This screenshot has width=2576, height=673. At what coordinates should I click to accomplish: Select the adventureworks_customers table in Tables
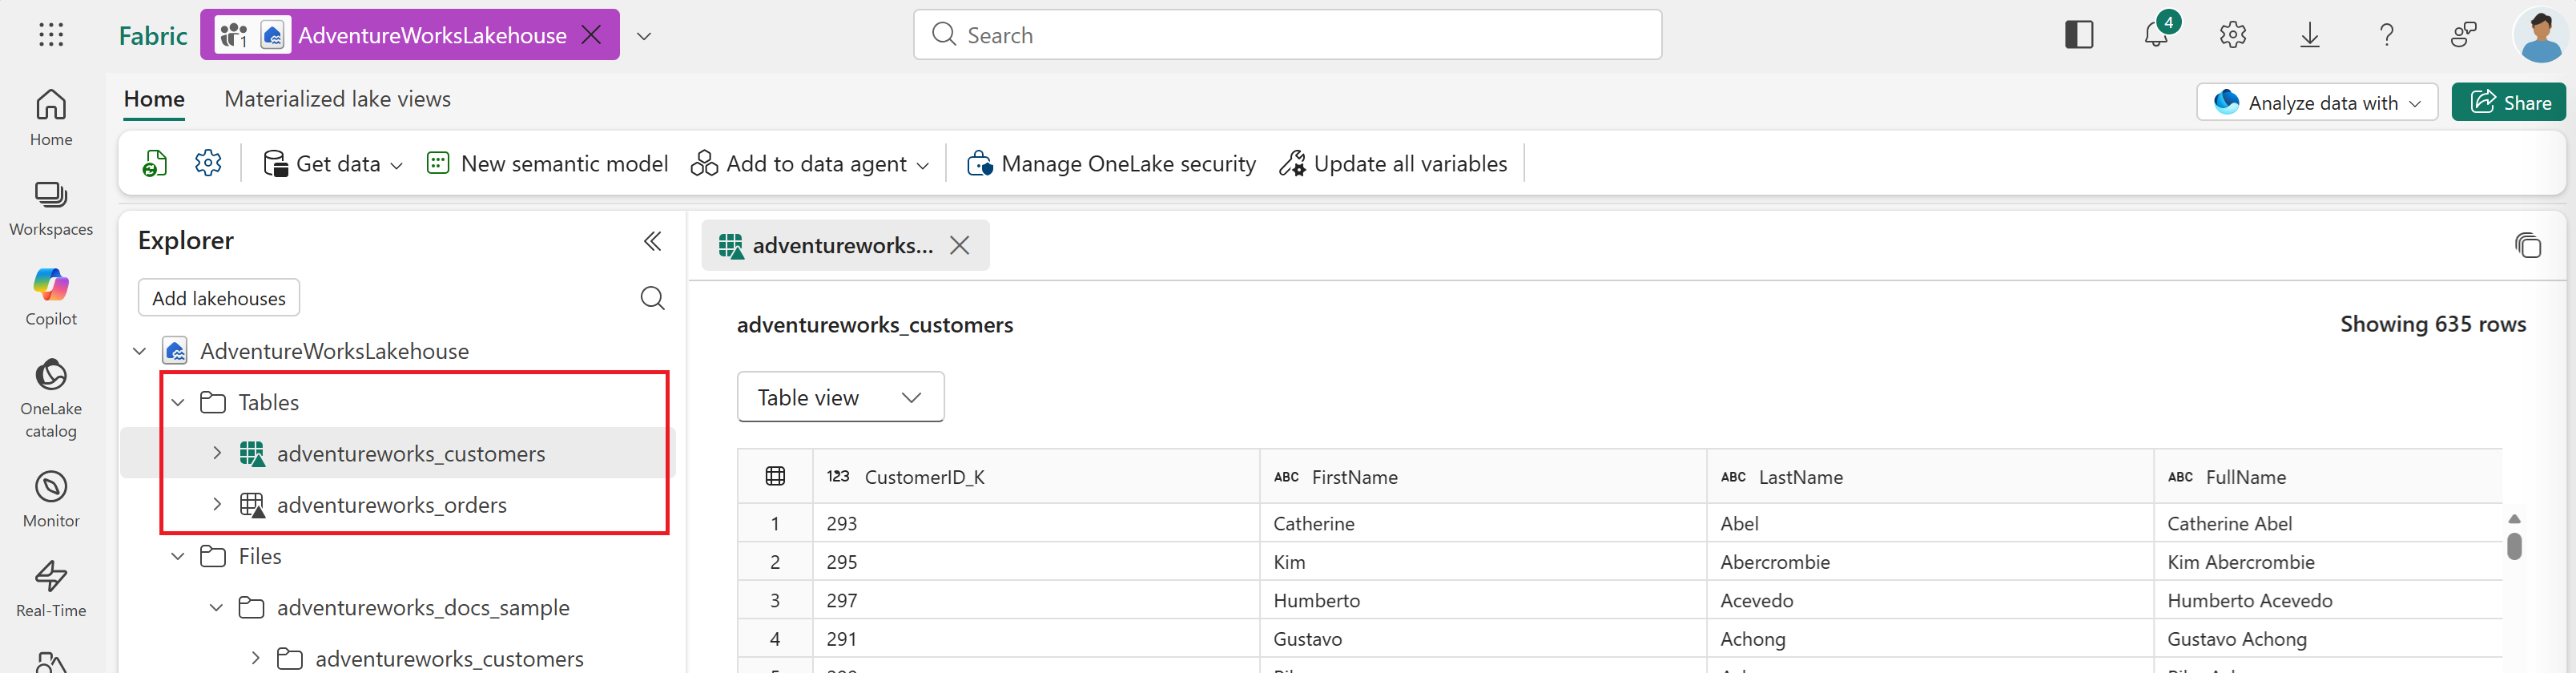coord(411,454)
